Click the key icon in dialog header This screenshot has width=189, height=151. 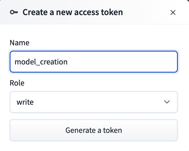(14, 12)
